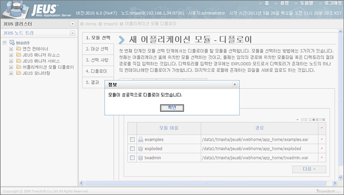
Task: Click folder icon beside 엔진 컨테이너
Action: [19, 49]
